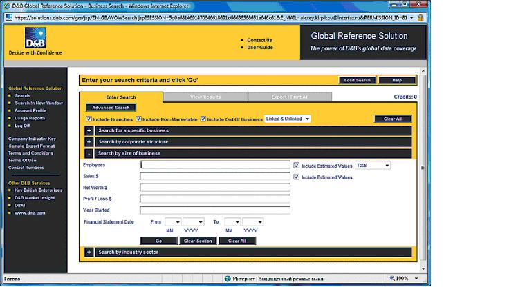This screenshot has height=287, width=509.
Task: Switch to the View Results tab
Action: (x=205, y=97)
